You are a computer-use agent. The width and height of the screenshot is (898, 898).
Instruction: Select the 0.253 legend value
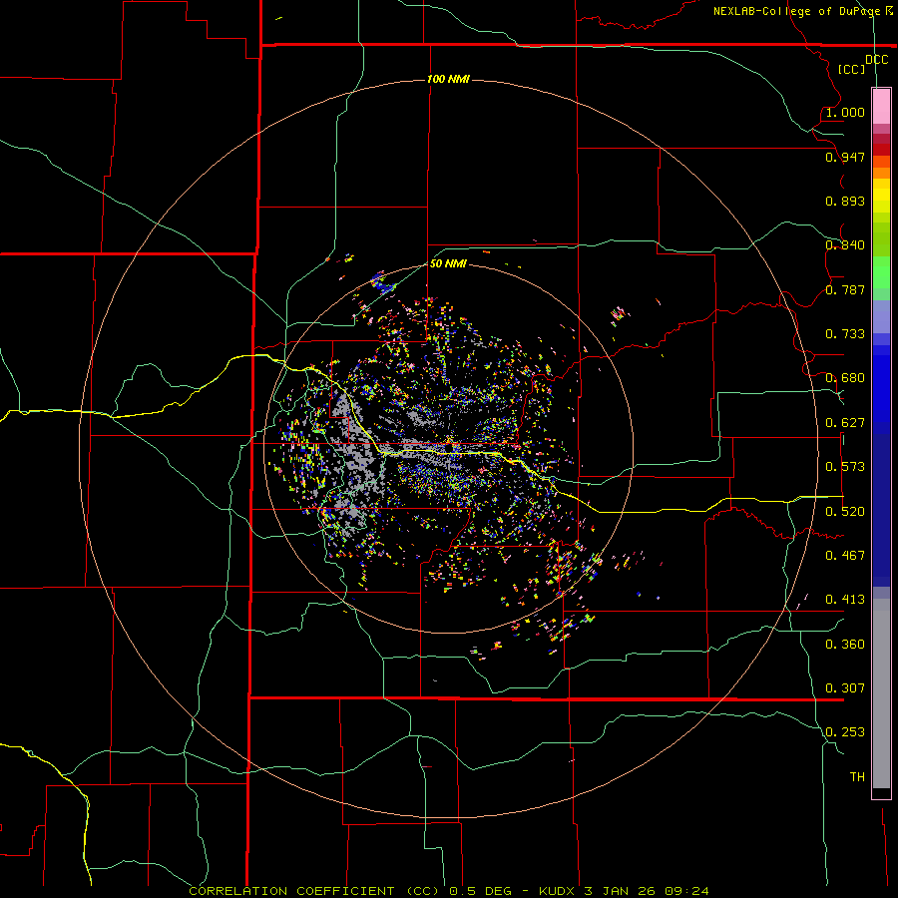[845, 732]
